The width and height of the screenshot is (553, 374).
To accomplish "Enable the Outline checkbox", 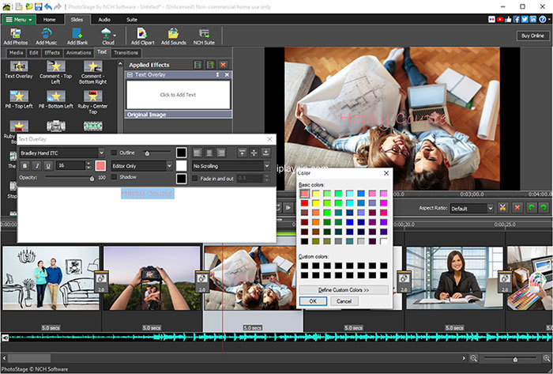I will [114, 153].
